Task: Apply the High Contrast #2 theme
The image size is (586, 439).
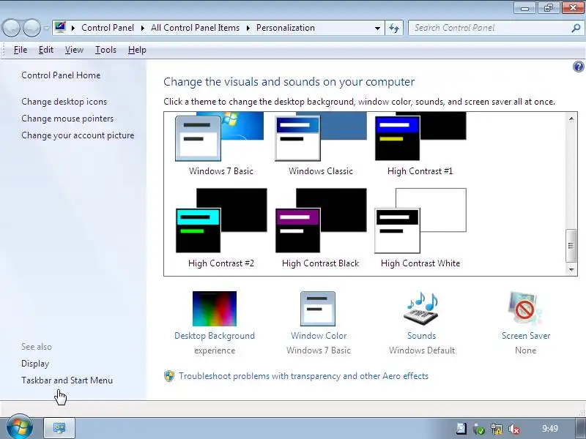Action: (x=221, y=228)
